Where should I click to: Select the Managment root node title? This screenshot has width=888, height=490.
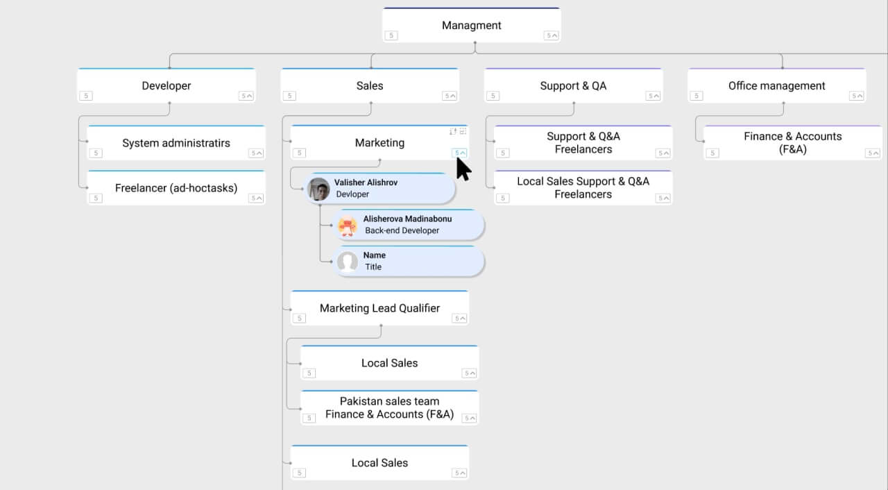click(472, 25)
